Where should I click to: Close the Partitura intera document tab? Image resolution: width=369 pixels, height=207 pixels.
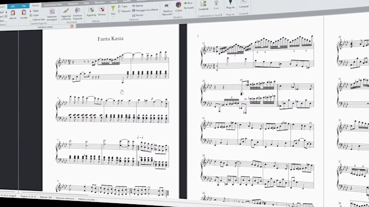[x=72, y=26]
